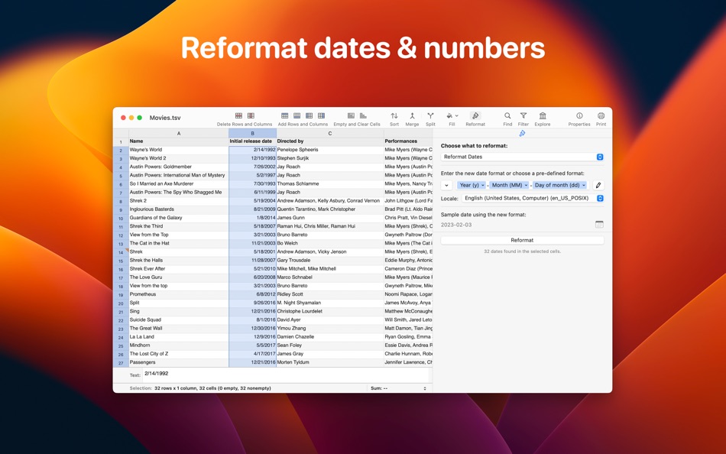726x454 pixels.
Task: Click the 'Directed by' header cell
Action: click(x=330, y=141)
